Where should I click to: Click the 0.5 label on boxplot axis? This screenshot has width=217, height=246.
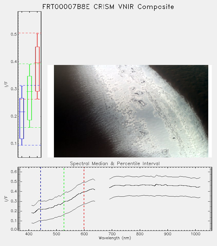pyautogui.click(x=14, y=34)
